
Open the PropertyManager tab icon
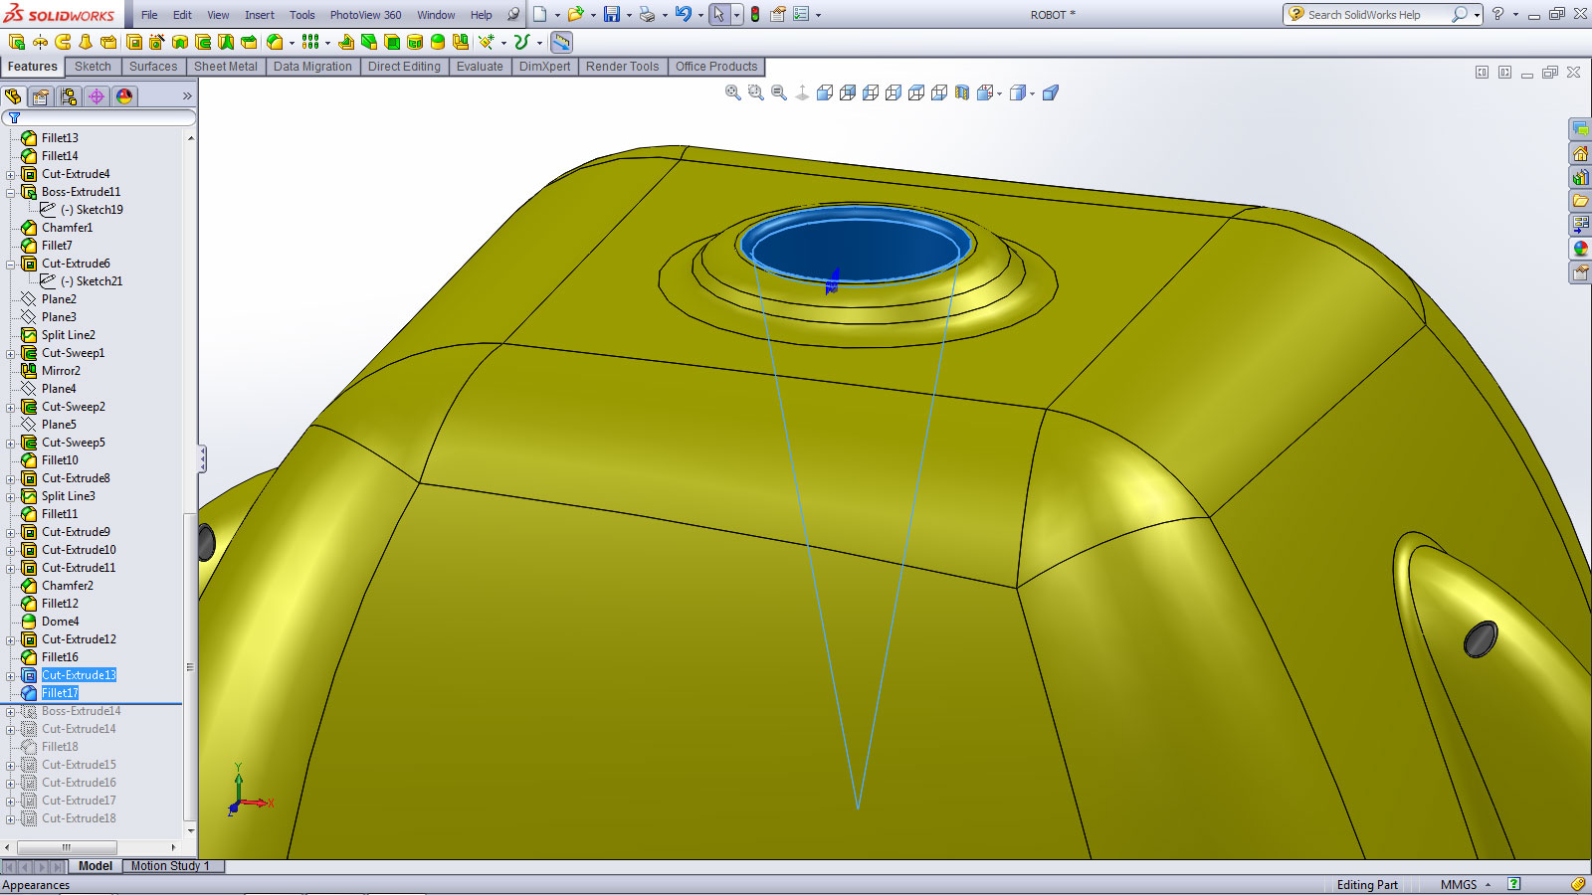click(x=40, y=96)
